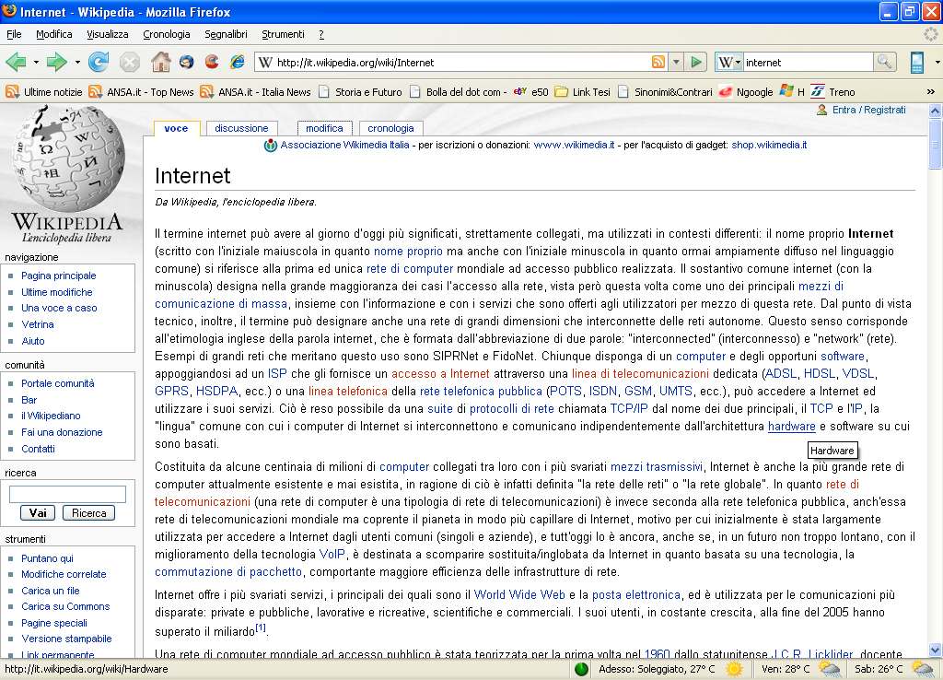Click the green status indicator in status bar
Image resolution: width=943 pixels, height=680 pixels.
581,669
